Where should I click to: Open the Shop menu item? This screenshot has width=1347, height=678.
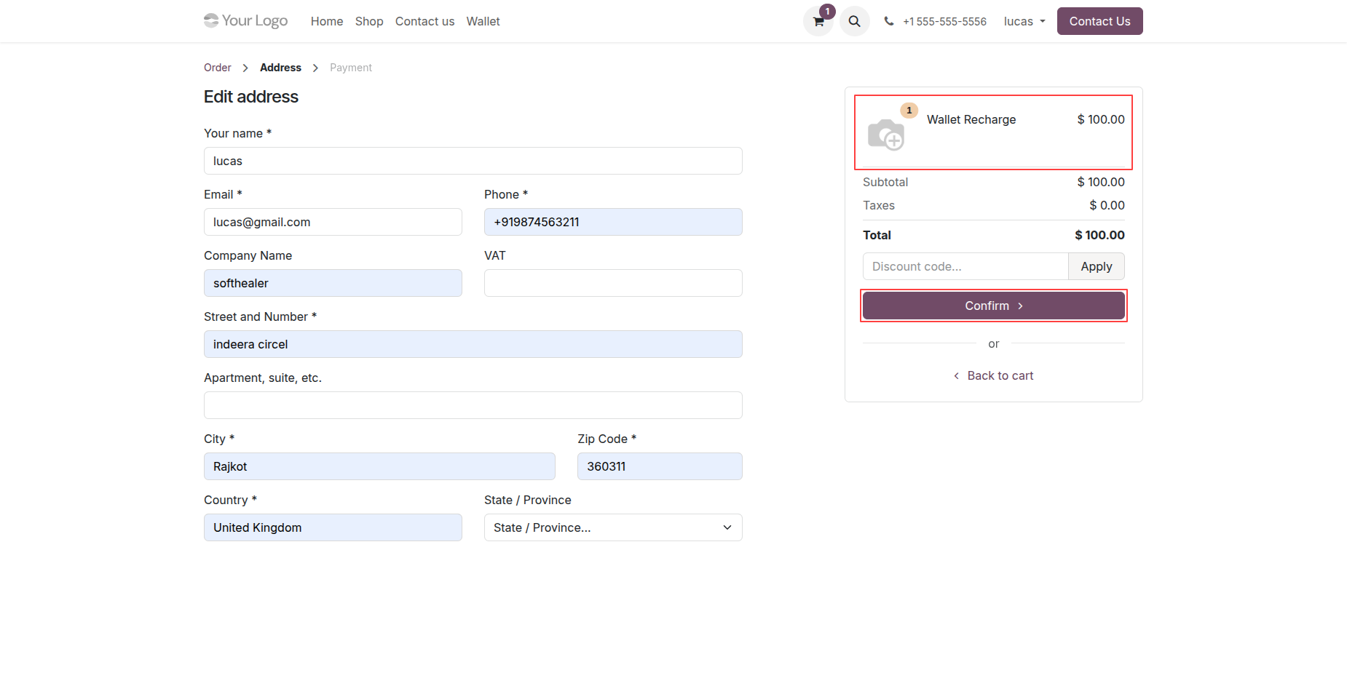[x=369, y=22]
